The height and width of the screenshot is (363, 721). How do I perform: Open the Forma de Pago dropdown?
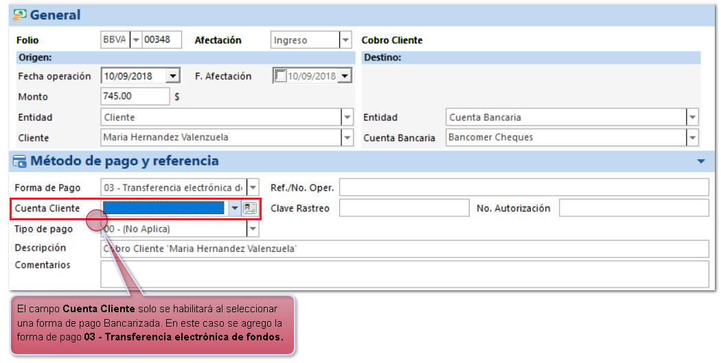[253, 187]
